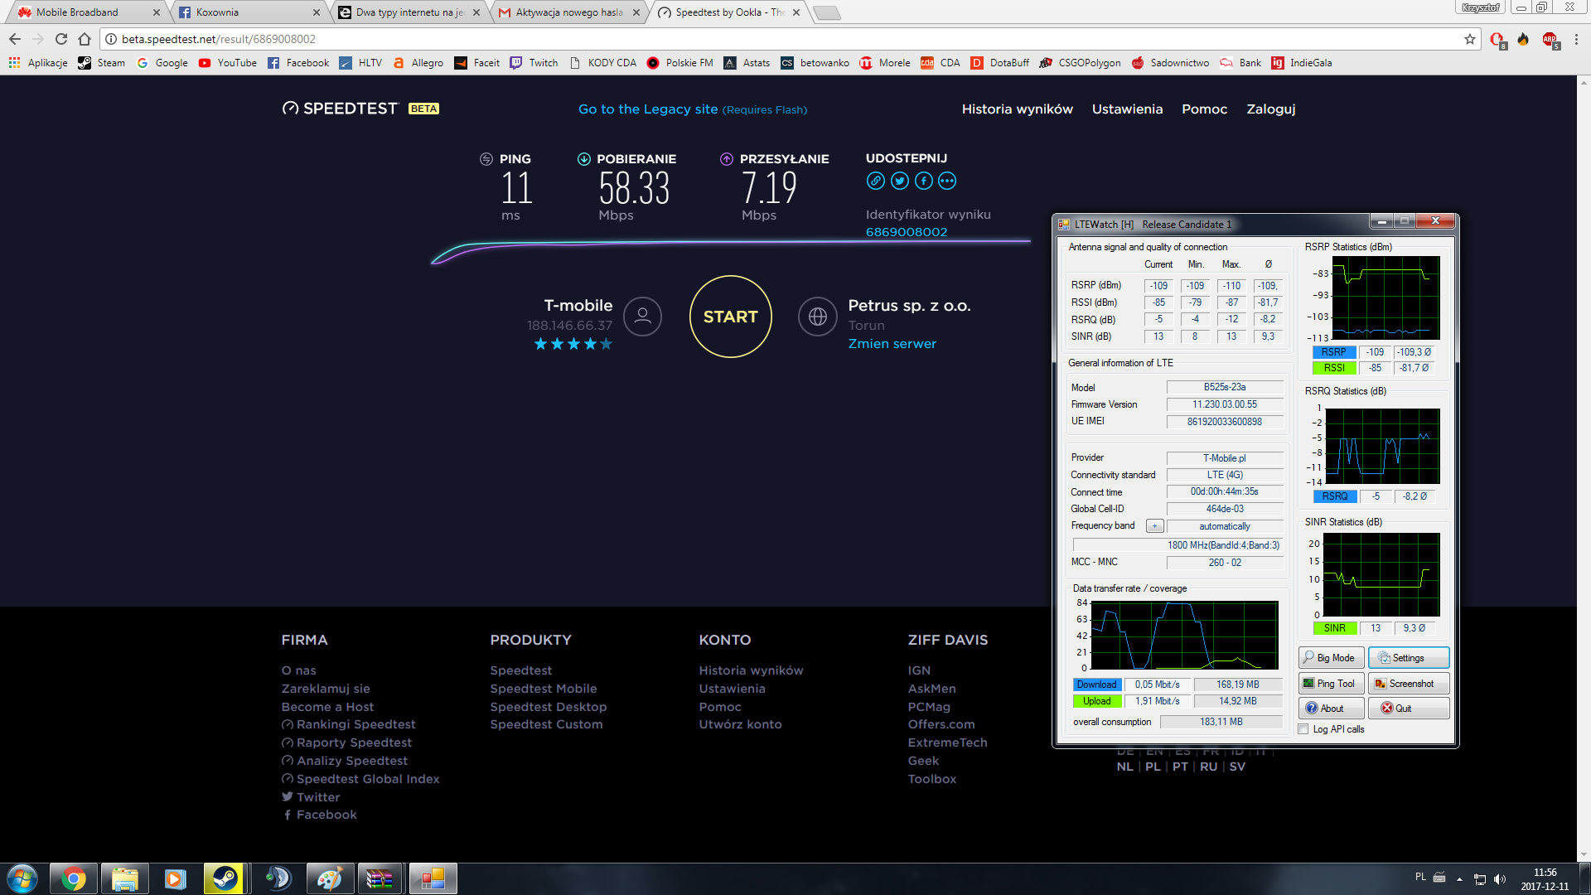
Task: Open the Windows Start menu
Action: click(x=22, y=878)
